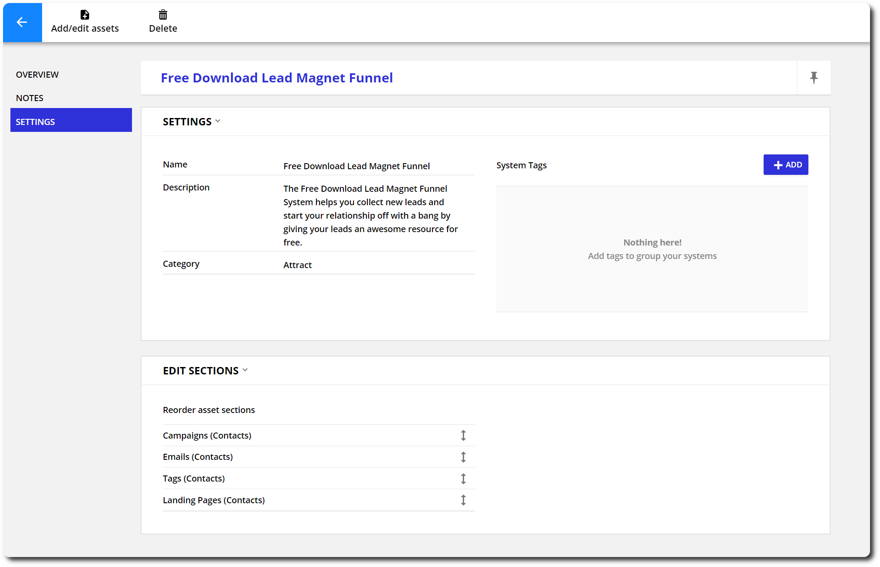Screen dimensions: 880x567
Task: Open Add/edit assets
Action: (85, 22)
